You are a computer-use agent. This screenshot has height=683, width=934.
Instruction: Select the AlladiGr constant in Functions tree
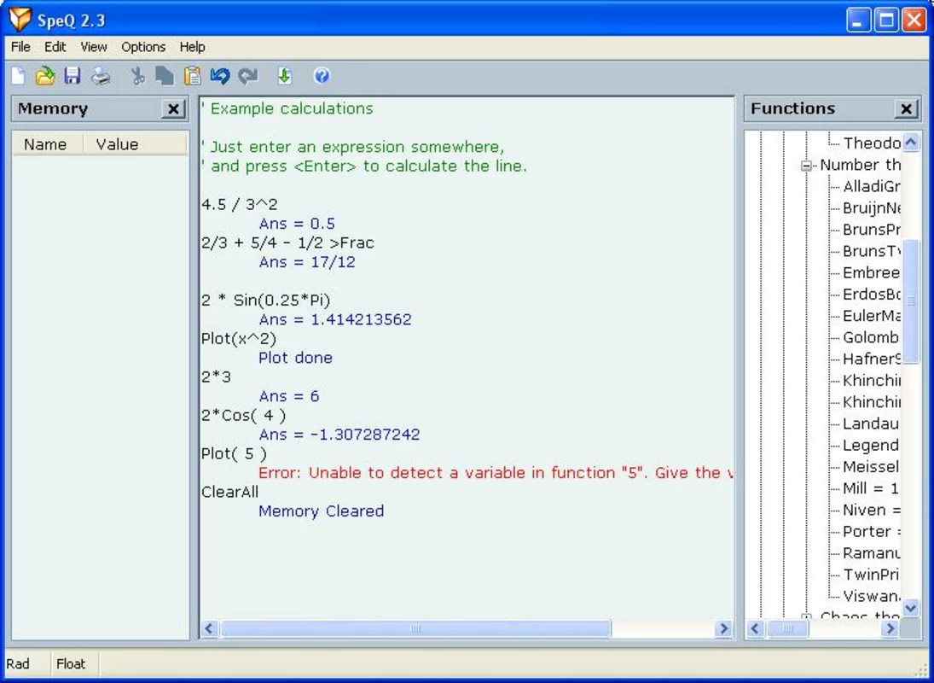[872, 186]
